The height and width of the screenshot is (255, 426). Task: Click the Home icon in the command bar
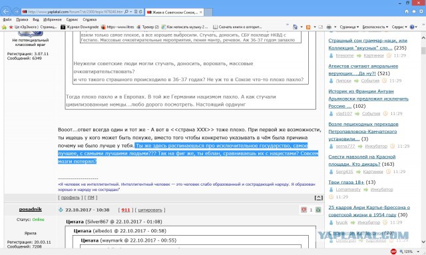click(x=296, y=27)
